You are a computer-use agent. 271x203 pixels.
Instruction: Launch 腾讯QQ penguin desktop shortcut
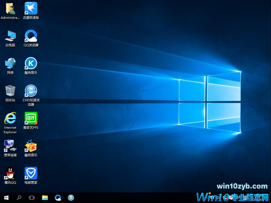[10, 173]
